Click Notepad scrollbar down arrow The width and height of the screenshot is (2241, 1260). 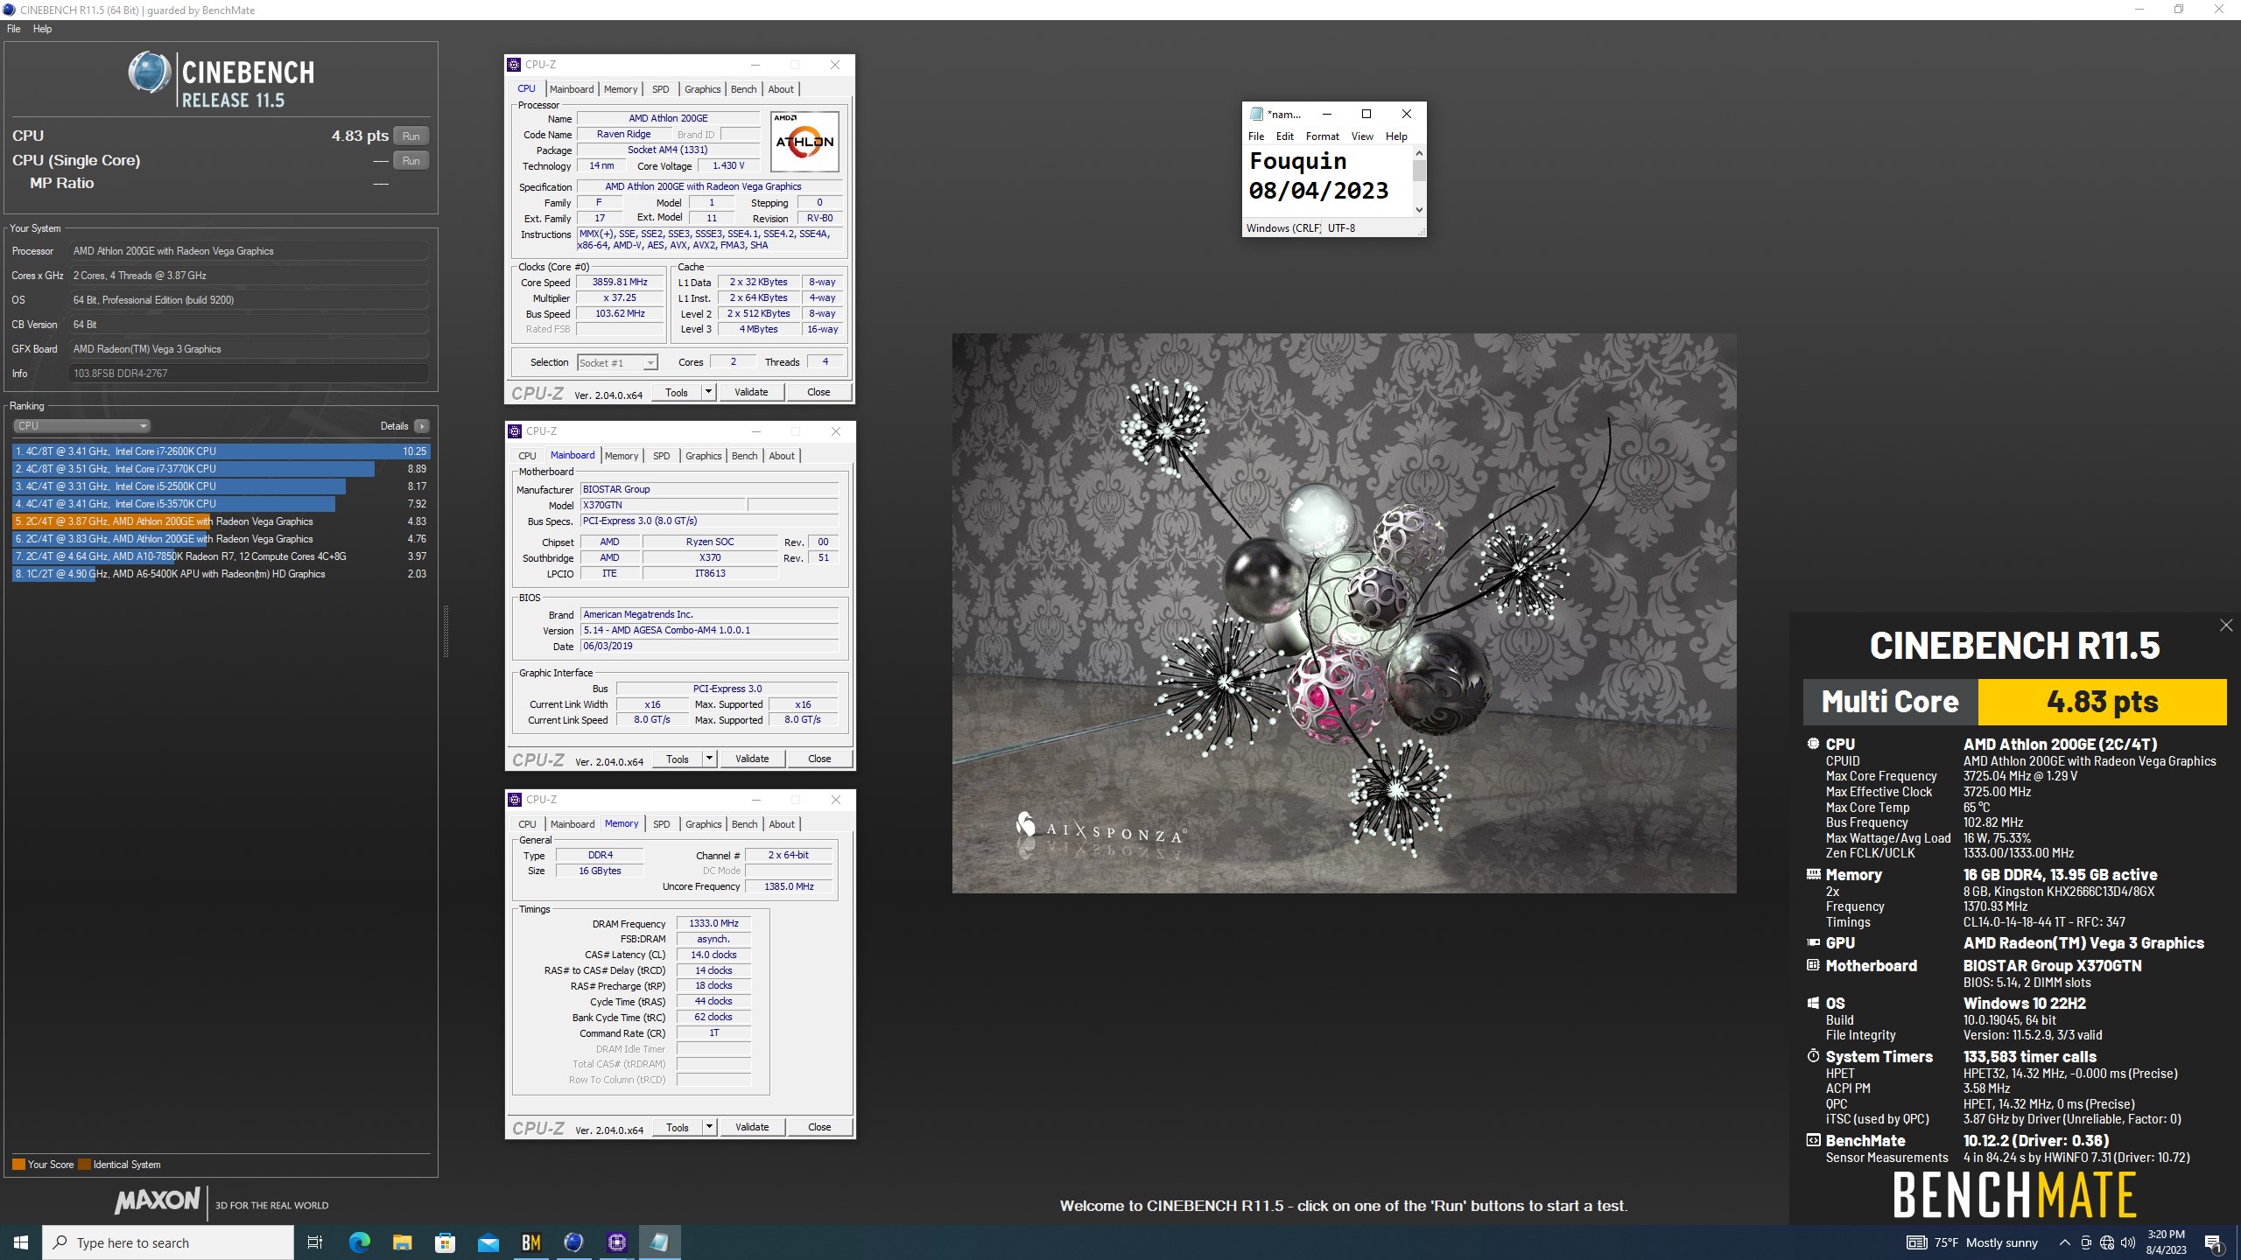coord(1419,210)
